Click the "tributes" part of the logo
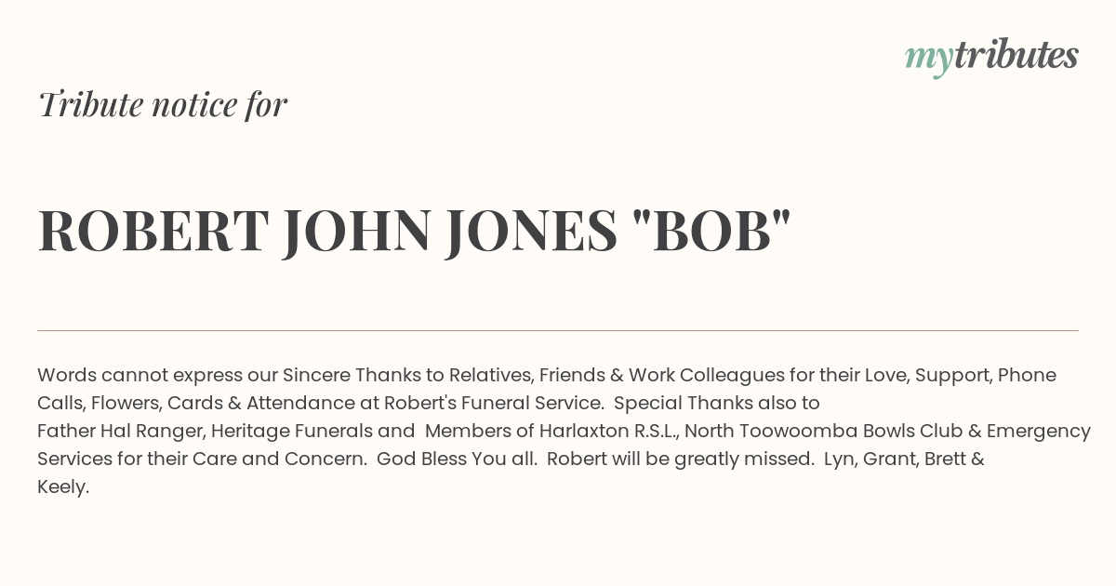Viewport: 1116px width, 586px height. point(1016,56)
